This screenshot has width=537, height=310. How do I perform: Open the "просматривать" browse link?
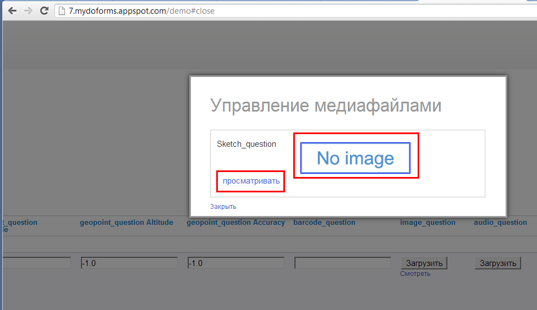pos(251,181)
